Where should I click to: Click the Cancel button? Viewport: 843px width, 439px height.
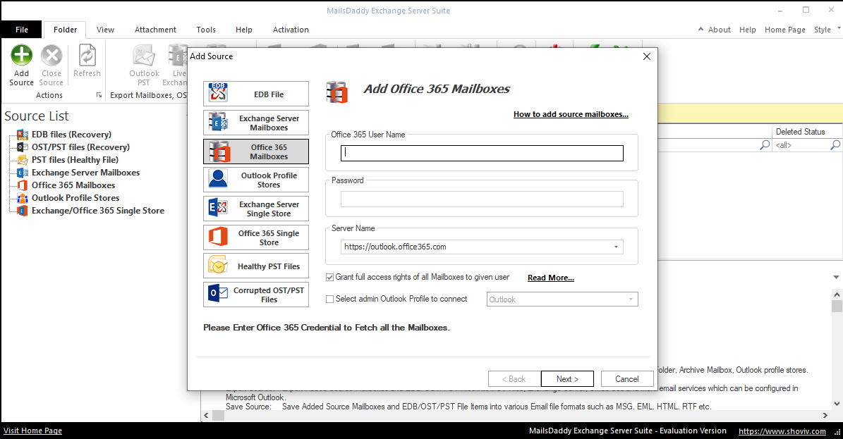[627, 379]
